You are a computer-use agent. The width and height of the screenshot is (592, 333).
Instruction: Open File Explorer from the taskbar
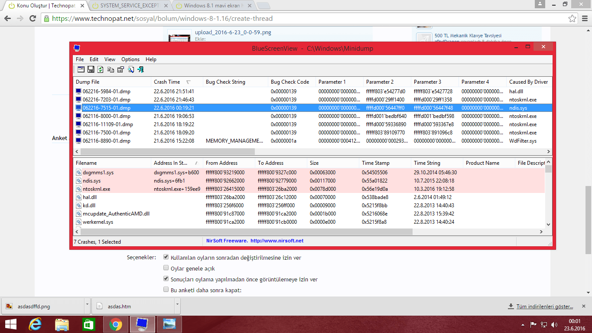62,324
